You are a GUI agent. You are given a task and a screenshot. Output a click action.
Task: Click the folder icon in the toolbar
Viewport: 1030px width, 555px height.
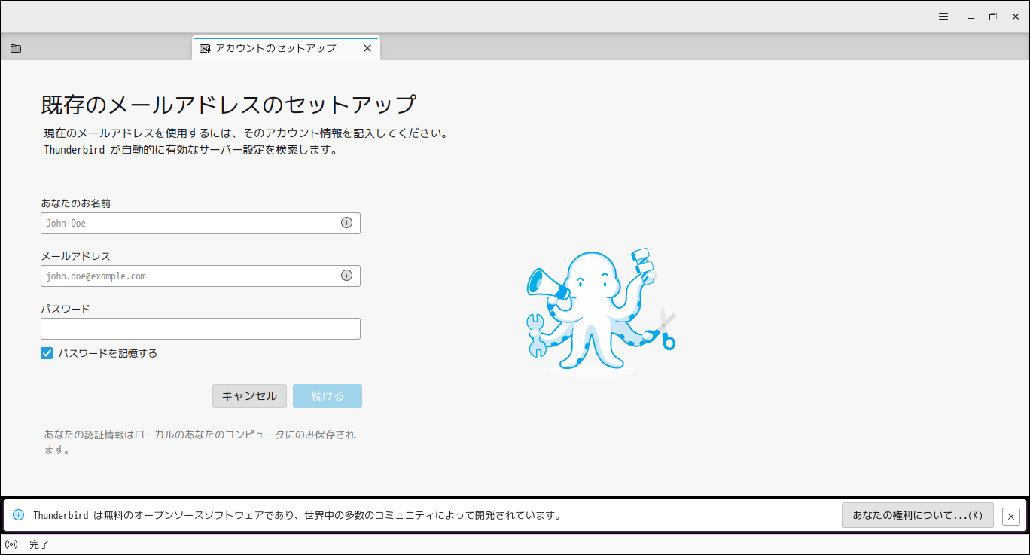(x=15, y=47)
